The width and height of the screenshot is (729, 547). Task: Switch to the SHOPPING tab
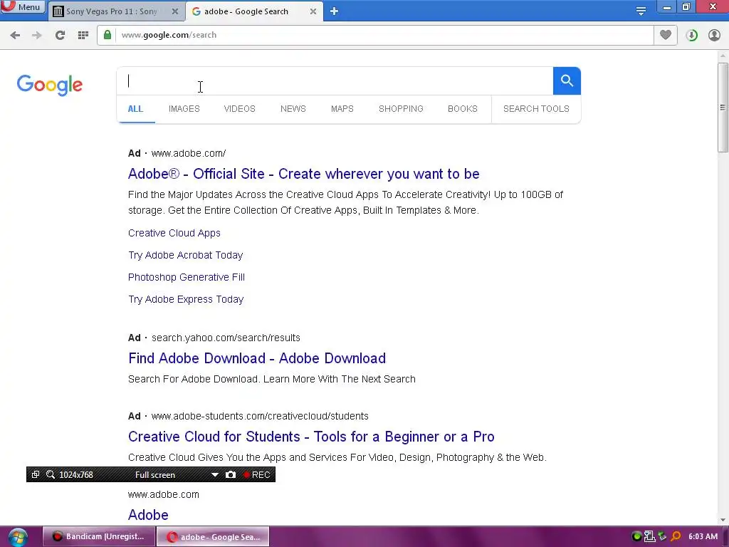(401, 109)
